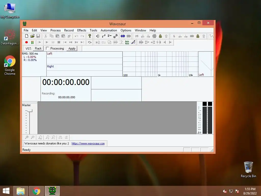Click the Go to end transport button

tap(82, 42)
